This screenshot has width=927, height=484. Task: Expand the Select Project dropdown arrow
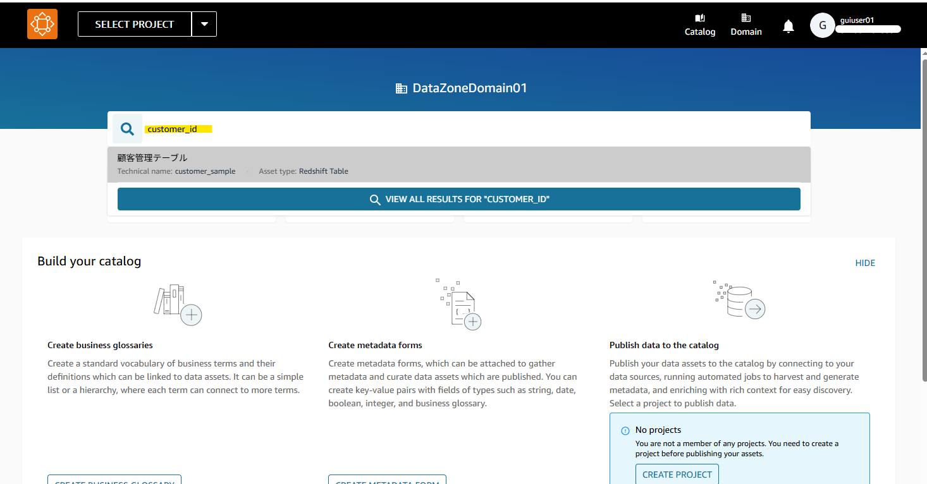tap(204, 24)
